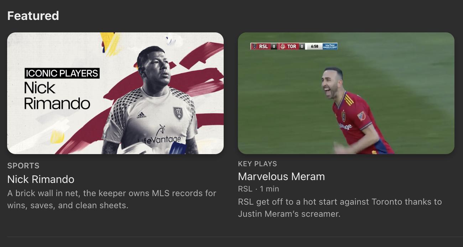Open the Nick Rimando featured video
This screenshot has width=463, height=247.
click(116, 93)
